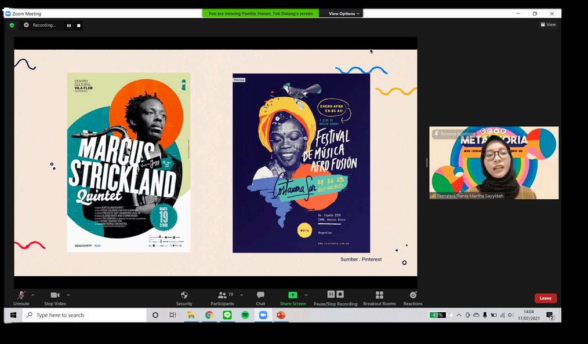
Task: Open Breakout Rooms
Action: click(379, 298)
